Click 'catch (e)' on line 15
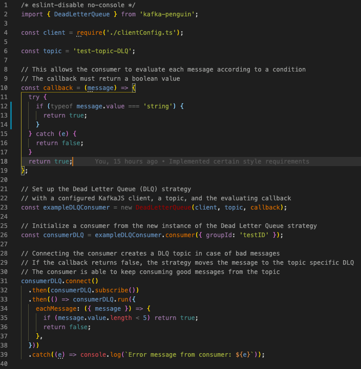Screen dimensions: 361x369 [x=52, y=134]
